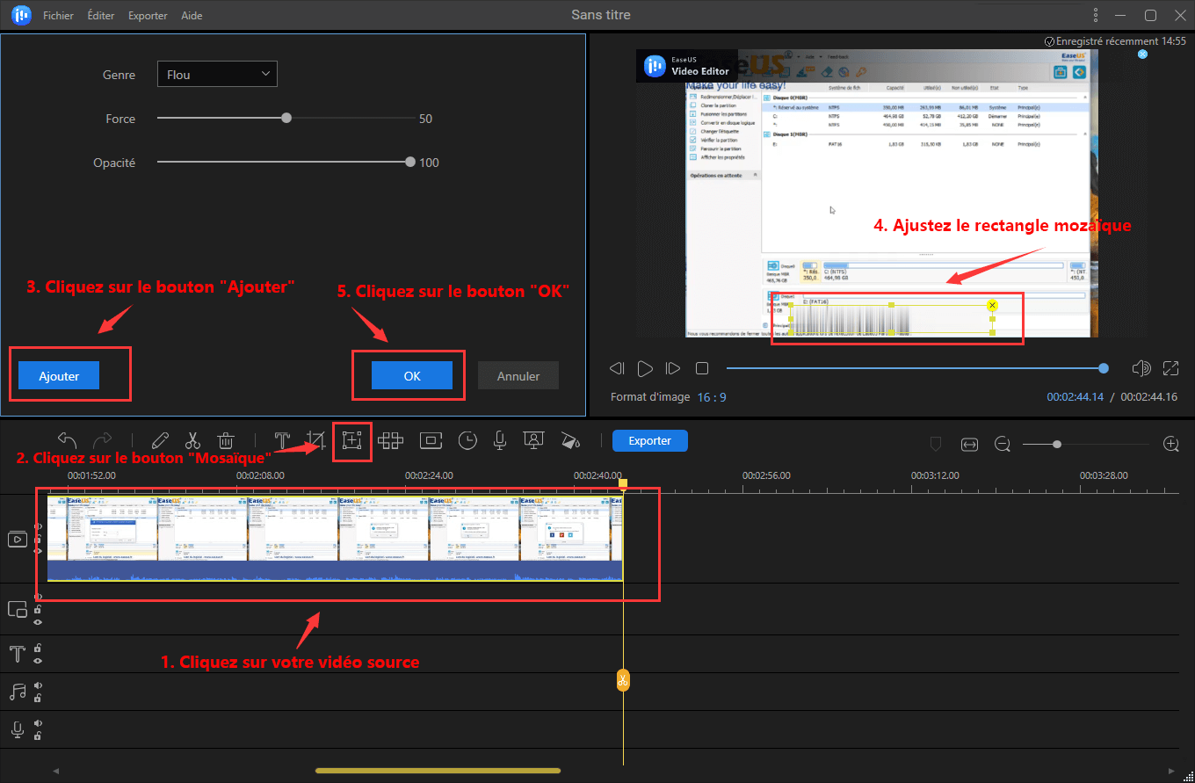Click the Force slider handle
The width and height of the screenshot is (1195, 783).
pos(286,118)
